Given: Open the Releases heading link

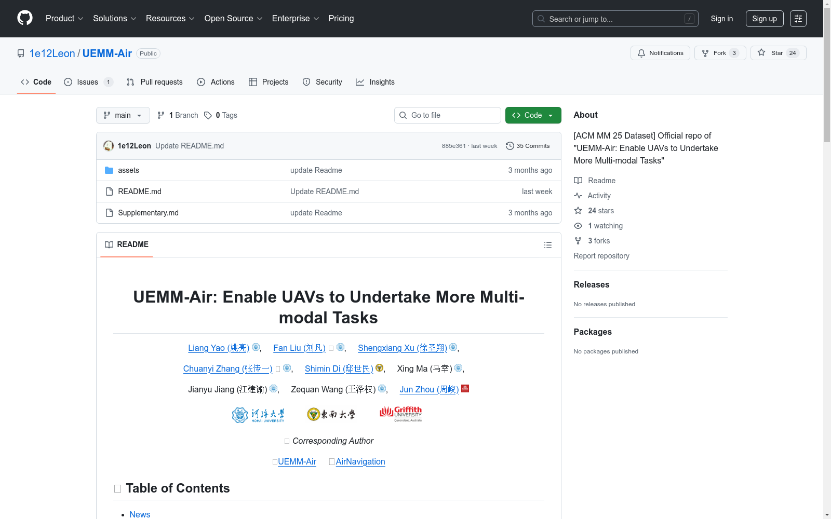Looking at the screenshot, I should (x=592, y=284).
